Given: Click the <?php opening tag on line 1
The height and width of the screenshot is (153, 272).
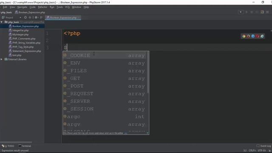Looking at the screenshot, I should tap(72, 33).
